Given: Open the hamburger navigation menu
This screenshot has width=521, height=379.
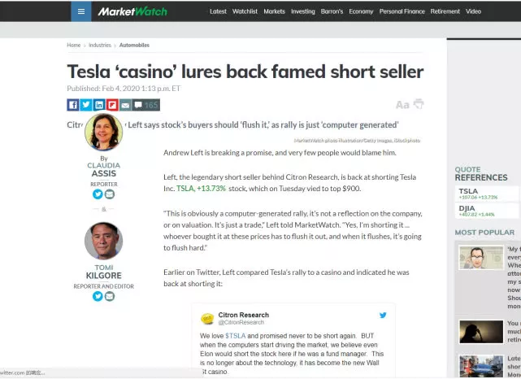Looking at the screenshot, I should coord(80,11).
